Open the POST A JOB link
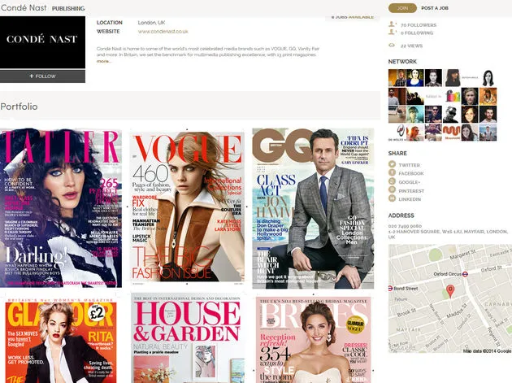 (x=435, y=8)
